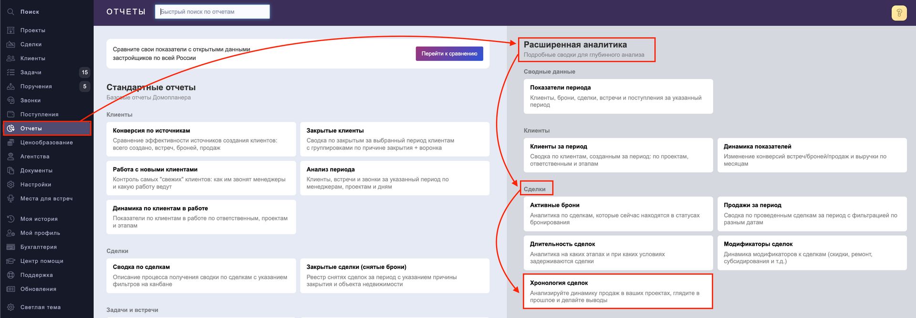Viewport: 916px width, 318px height.
Task: Click the Documents (Документы) icon
Action: [11, 170]
